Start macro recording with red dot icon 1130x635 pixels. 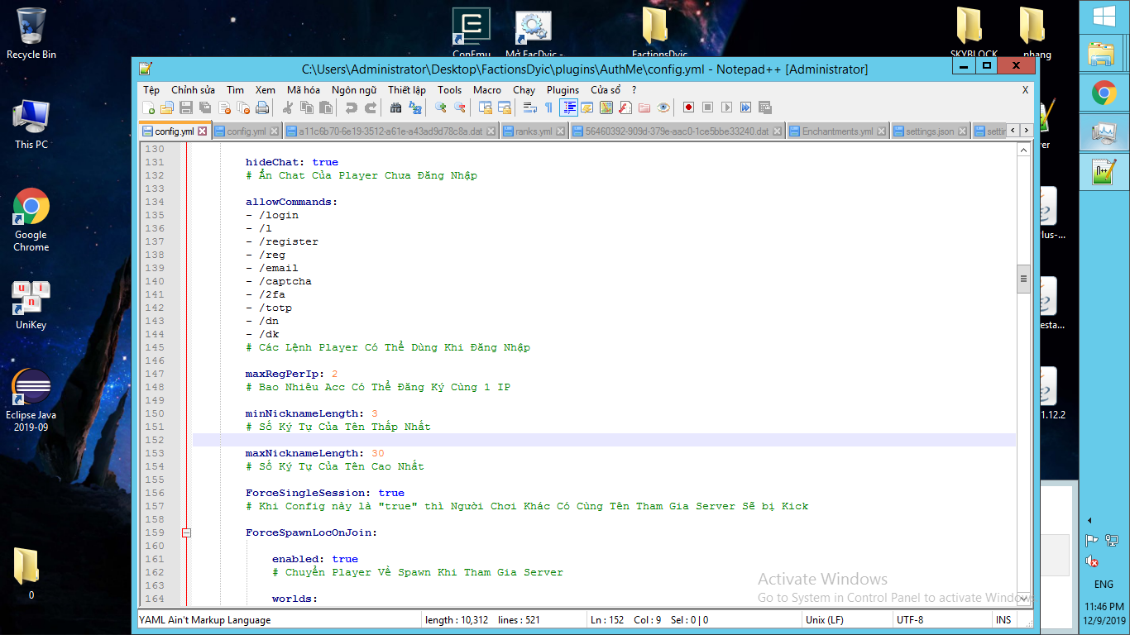point(688,107)
